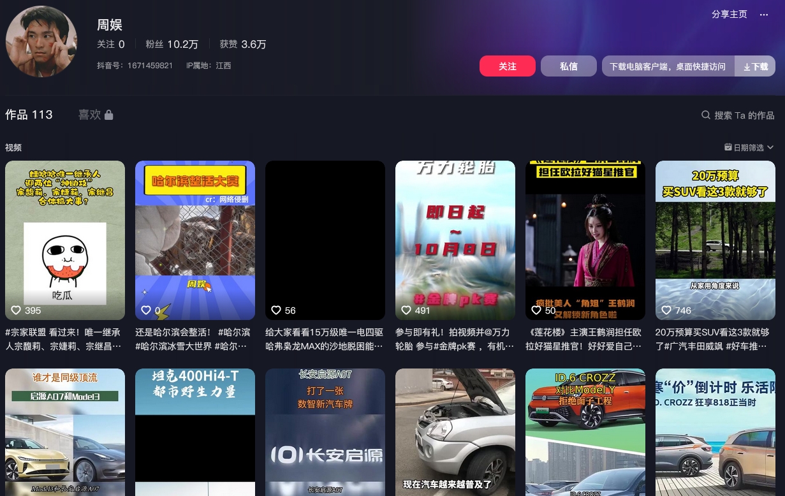Click the heart icon showing 746 likes
The image size is (785, 496).
(666, 310)
